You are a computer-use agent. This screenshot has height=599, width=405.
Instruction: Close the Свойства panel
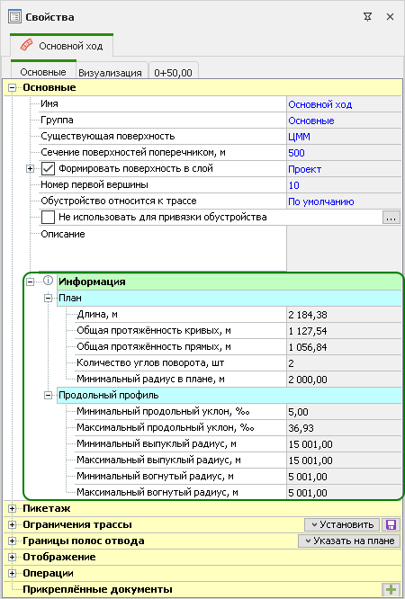[x=390, y=17]
